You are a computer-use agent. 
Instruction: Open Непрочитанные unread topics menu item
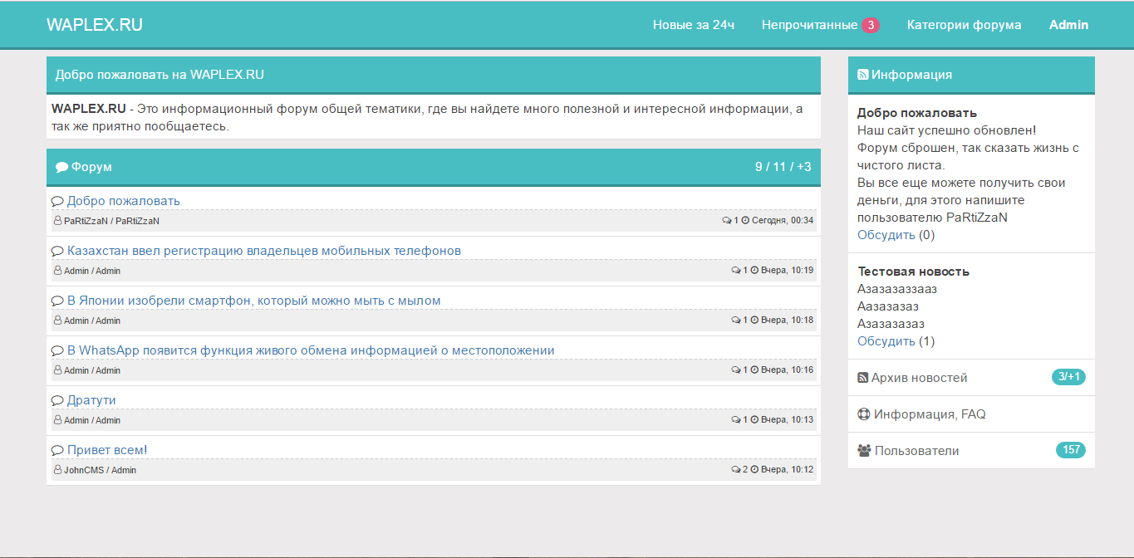tap(809, 25)
